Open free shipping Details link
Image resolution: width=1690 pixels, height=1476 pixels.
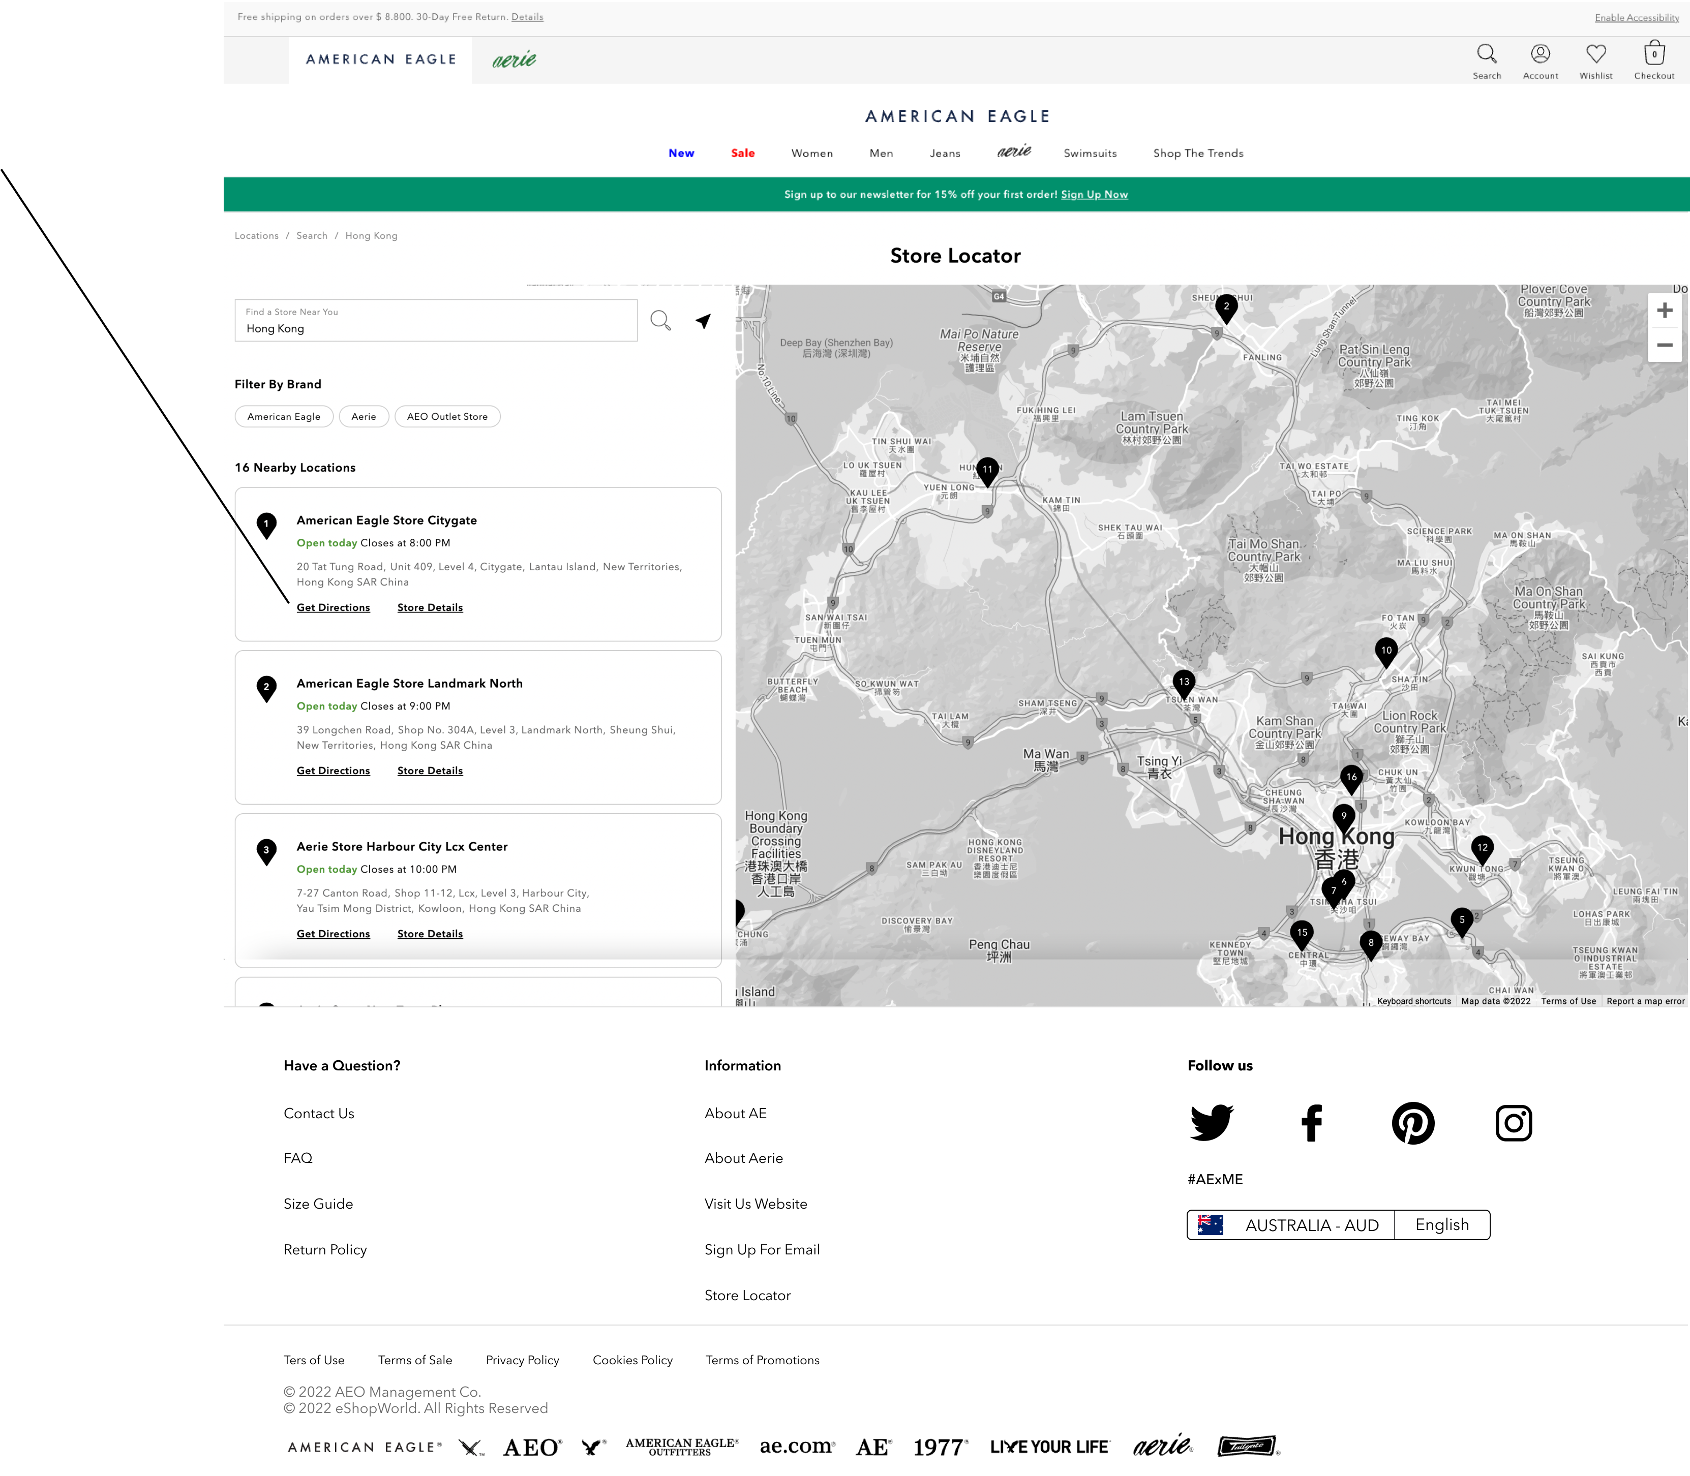[x=527, y=16]
